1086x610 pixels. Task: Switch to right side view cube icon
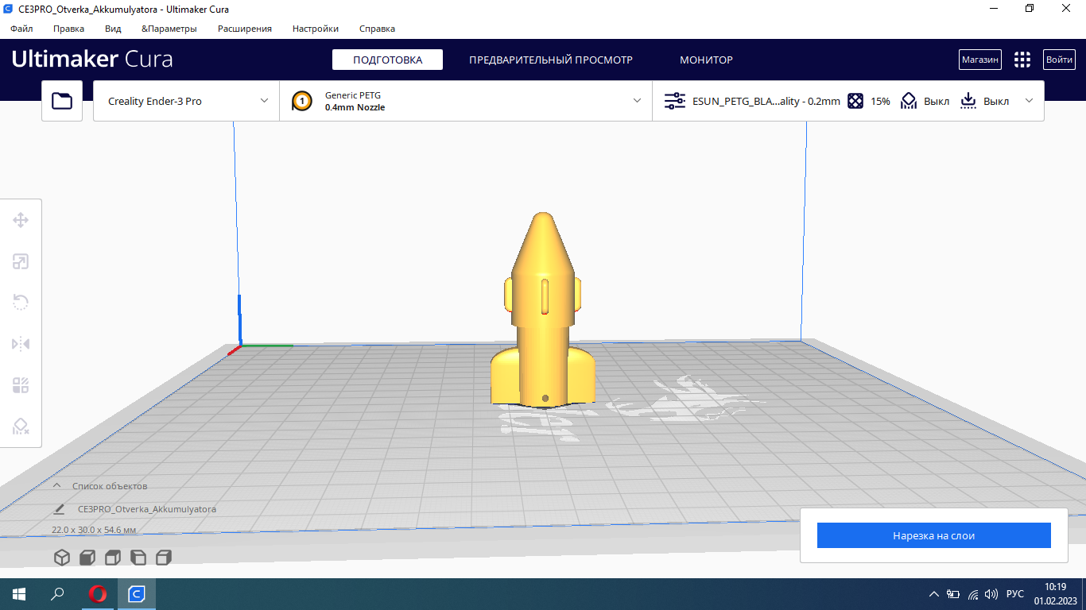(164, 558)
